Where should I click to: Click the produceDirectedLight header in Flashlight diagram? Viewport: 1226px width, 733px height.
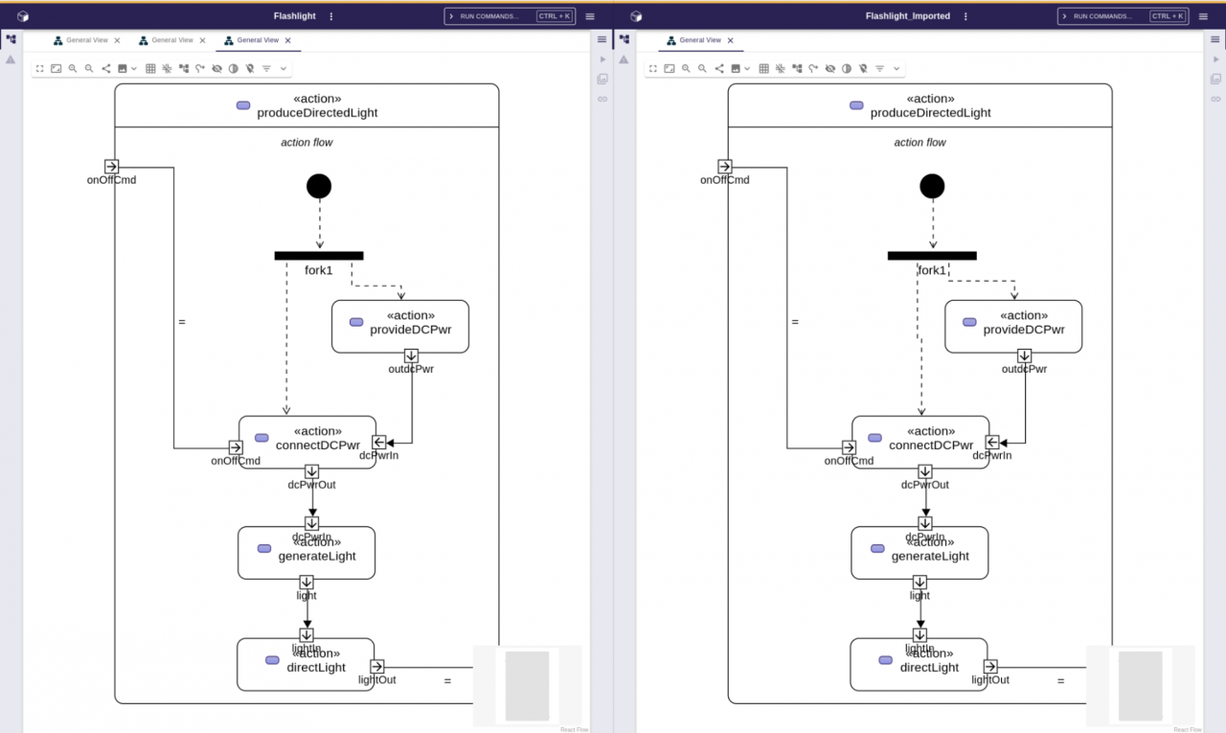(306, 105)
